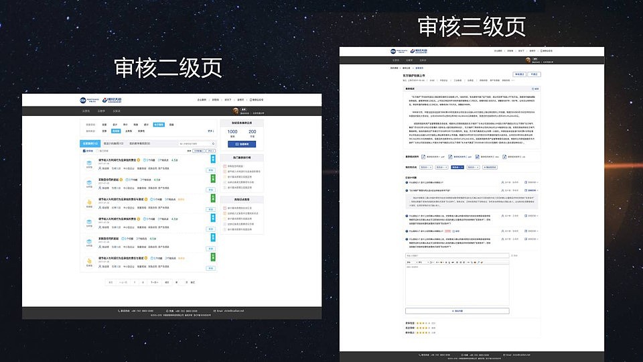Click layered-stack type icon of first case row
Screen dimensions: 643x362
[89, 163]
